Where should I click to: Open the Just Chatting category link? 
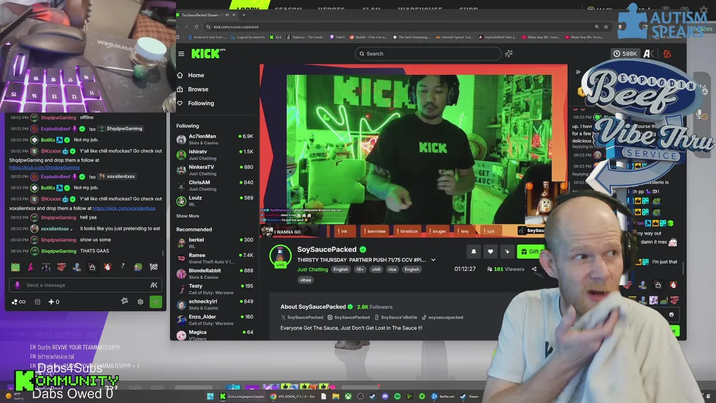[313, 269]
